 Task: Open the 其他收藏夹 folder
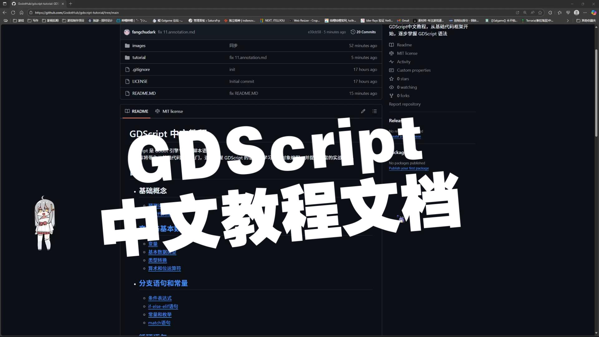[586, 21]
